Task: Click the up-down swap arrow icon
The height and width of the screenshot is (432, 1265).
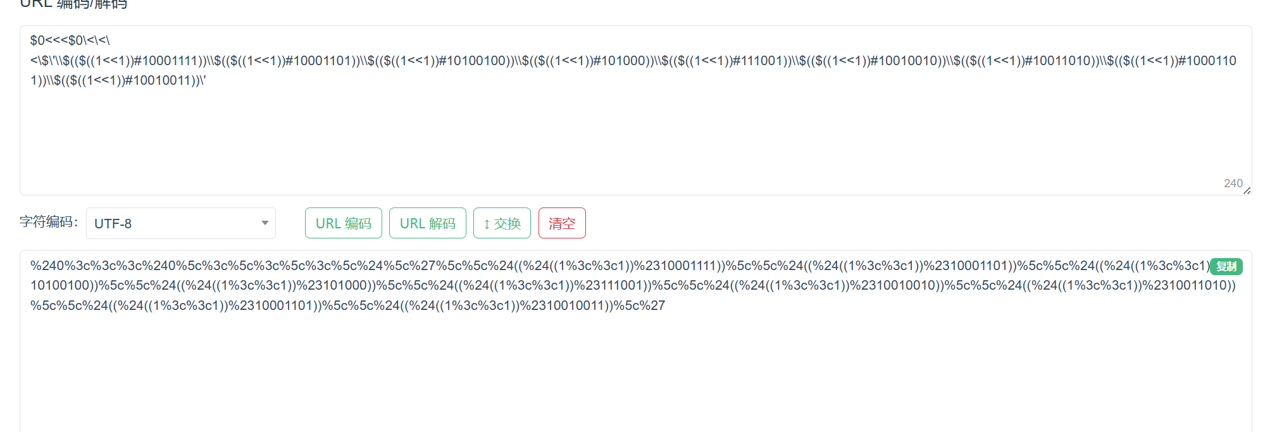Action: pos(487,224)
